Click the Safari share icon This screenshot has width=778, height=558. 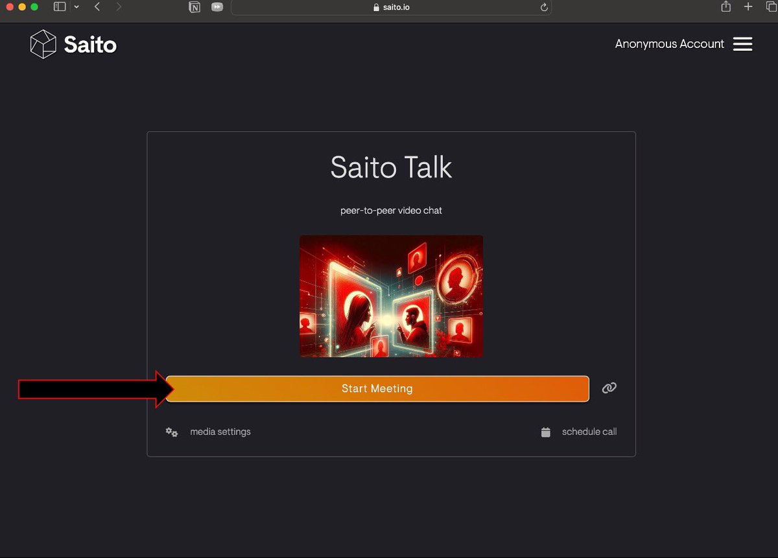(725, 7)
